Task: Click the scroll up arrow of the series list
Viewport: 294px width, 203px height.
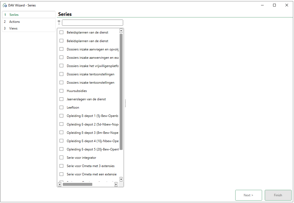Action: [x=121, y=31]
